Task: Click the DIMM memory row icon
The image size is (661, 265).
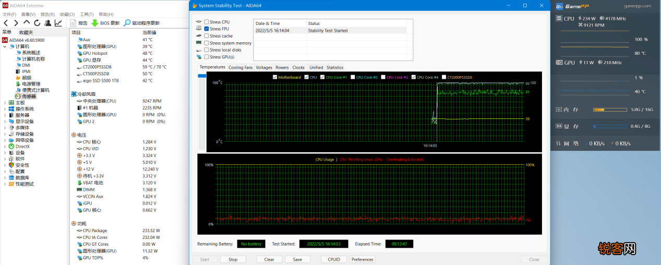Action: [79, 190]
